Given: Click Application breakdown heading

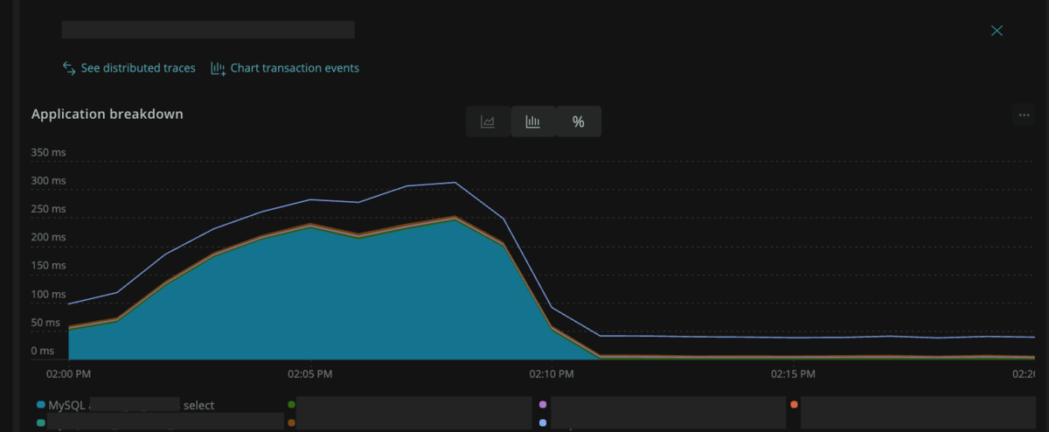Looking at the screenshot, I should 108,114.
